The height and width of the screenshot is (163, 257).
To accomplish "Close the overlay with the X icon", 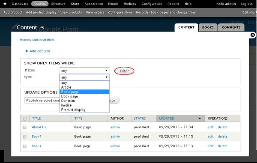I will 253,35.
